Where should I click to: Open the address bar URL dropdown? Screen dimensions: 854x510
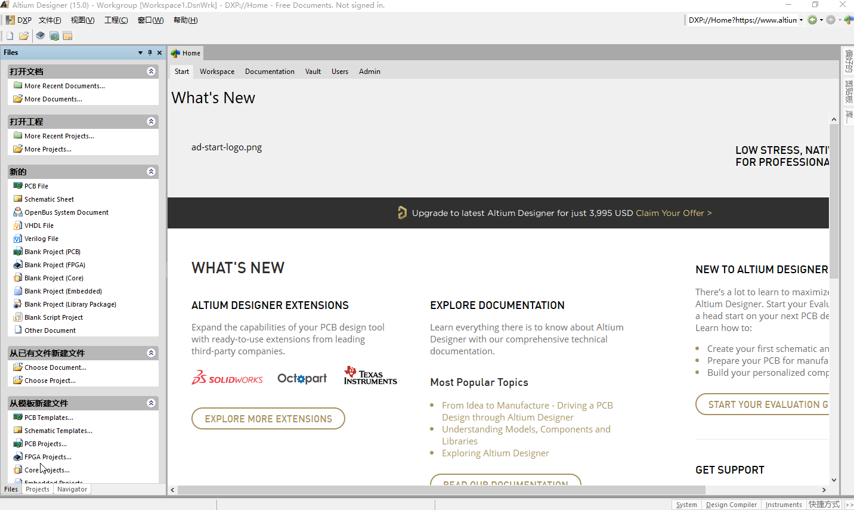coord(801,20)
